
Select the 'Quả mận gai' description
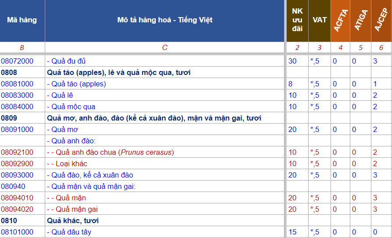pos(72,209)
